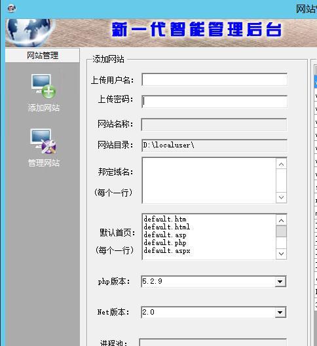Viewport: 317px width, 346px height.
Task: Click the 新一代智能管理后台 banner title
Action: 196,29
